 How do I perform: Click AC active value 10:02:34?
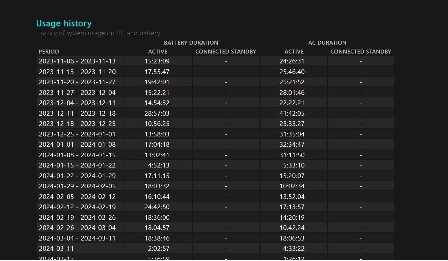pyautogui.click(x=292, y=186)
